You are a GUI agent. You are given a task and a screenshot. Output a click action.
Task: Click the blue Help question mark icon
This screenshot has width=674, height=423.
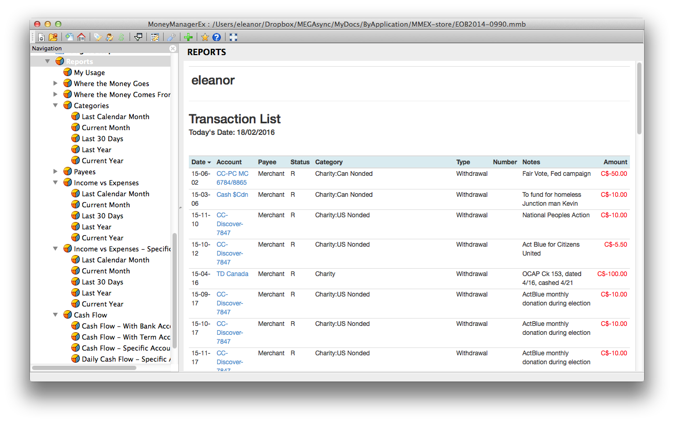point(217,37)
